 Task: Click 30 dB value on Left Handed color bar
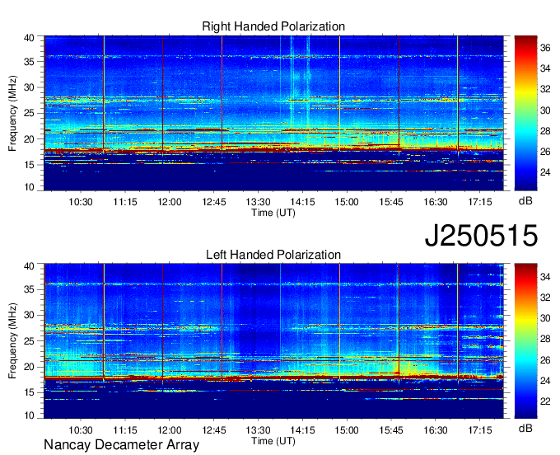(545, 318)
